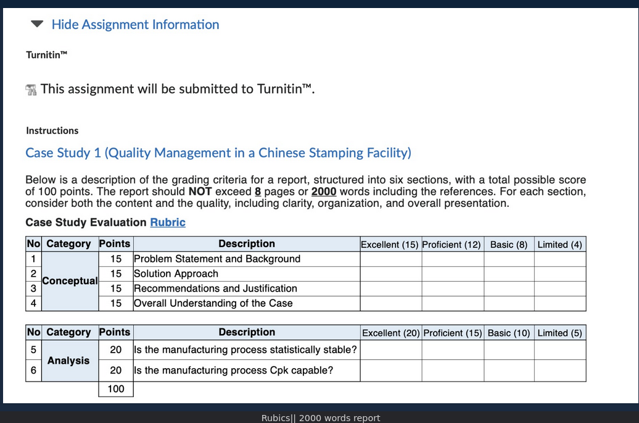Click the 'Excellent (20)' column header
Screen dimensions: 639x423
point(391,333)
